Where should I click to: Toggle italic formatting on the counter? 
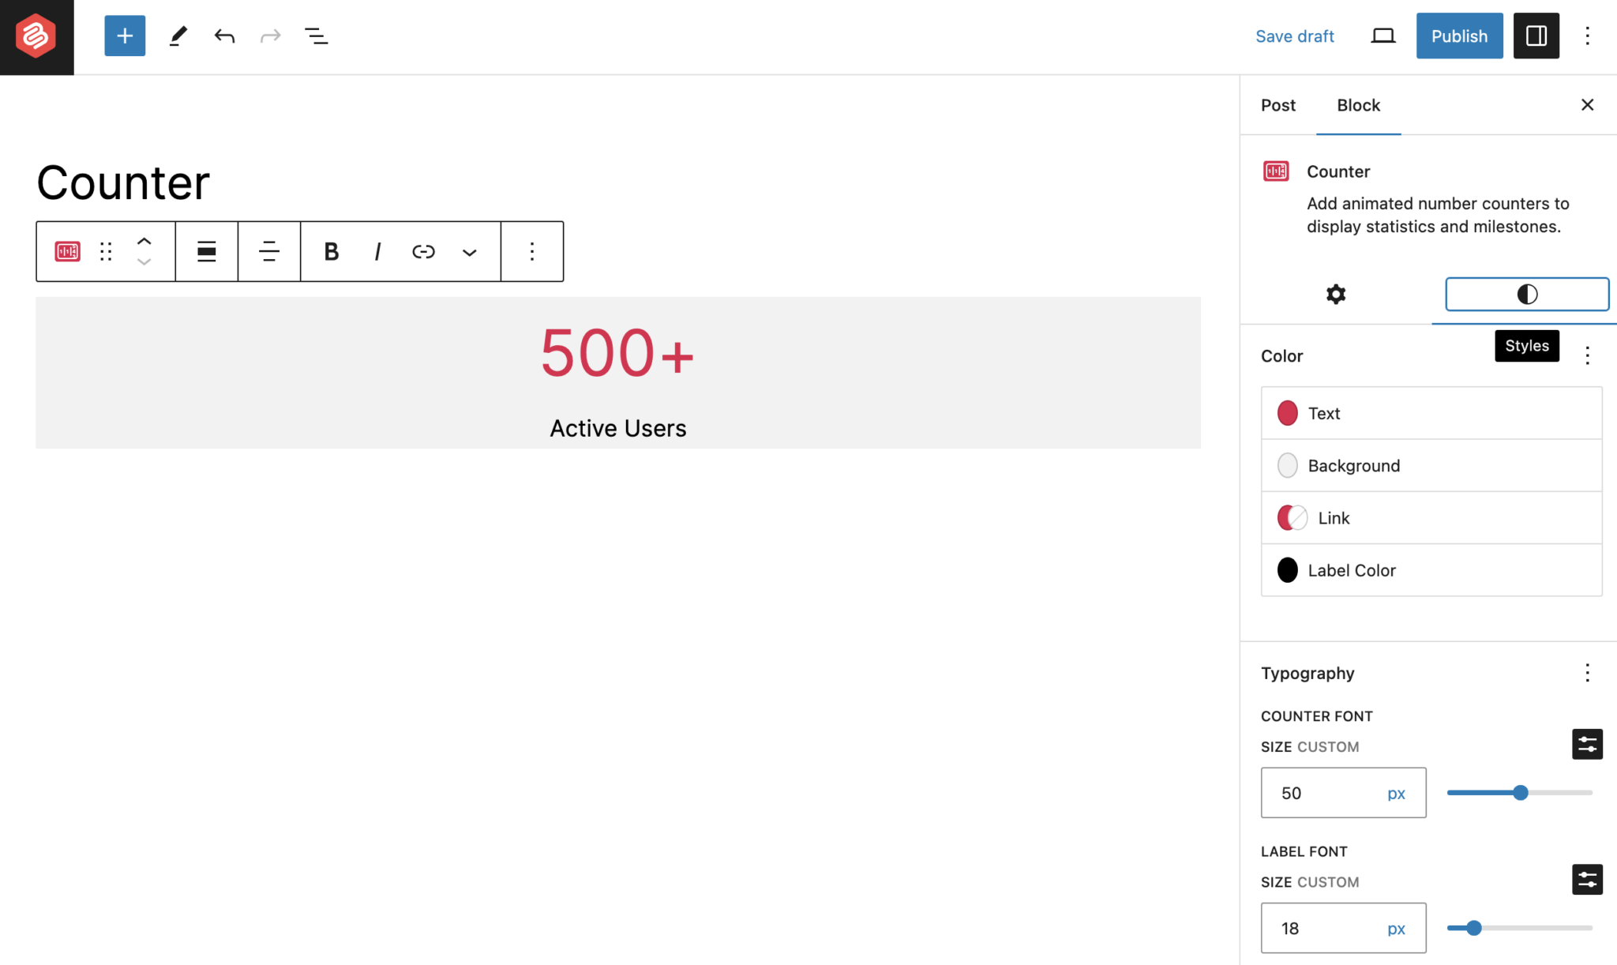(377, 251)
